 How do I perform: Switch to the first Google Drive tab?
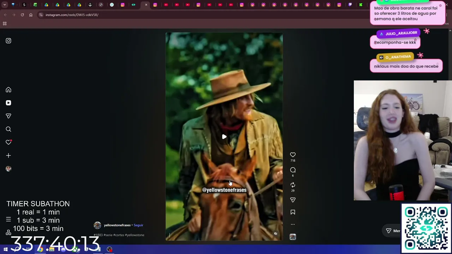click(x=46, y=5)
